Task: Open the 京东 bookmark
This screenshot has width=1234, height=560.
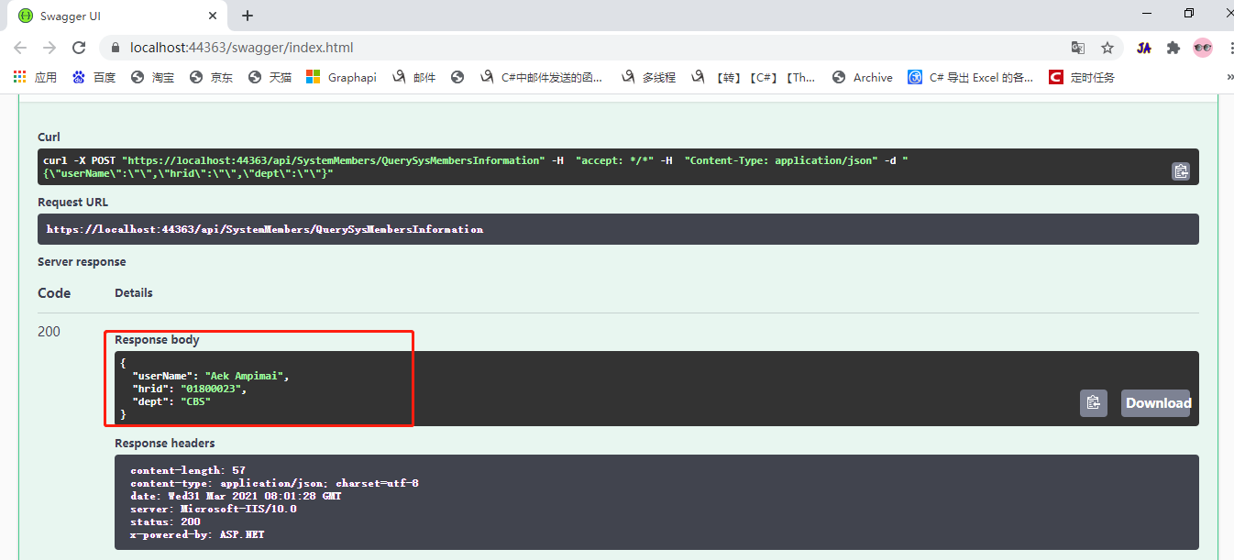Action: (211, 77)
